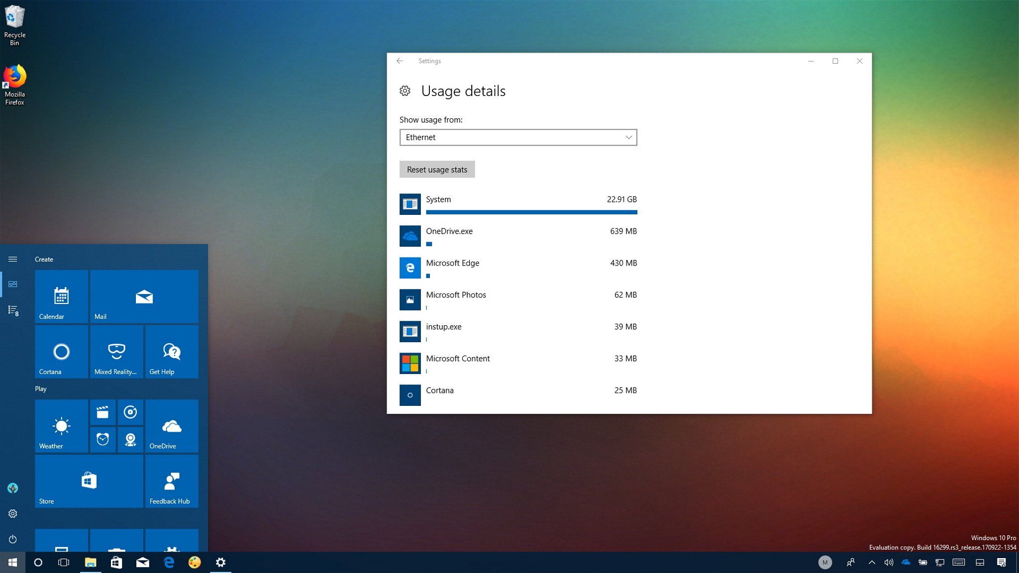The width and height of the screenshot is (1019, 573).
Task: Click the Windows Start button on taskbar
Action: [13, 562]
